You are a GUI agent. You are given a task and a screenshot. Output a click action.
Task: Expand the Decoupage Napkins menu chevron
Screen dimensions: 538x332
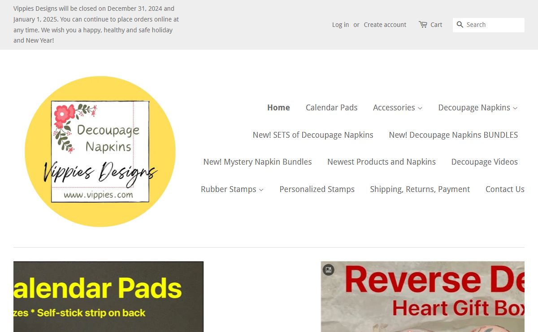(515, 108)
